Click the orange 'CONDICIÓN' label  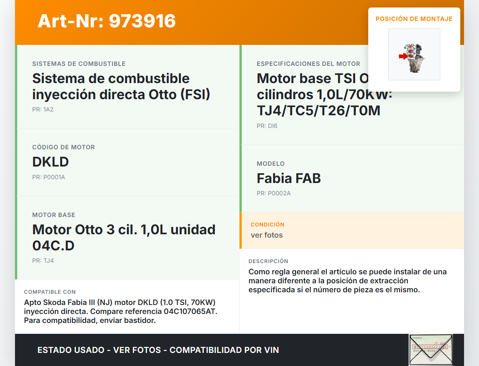pos(268,225)
